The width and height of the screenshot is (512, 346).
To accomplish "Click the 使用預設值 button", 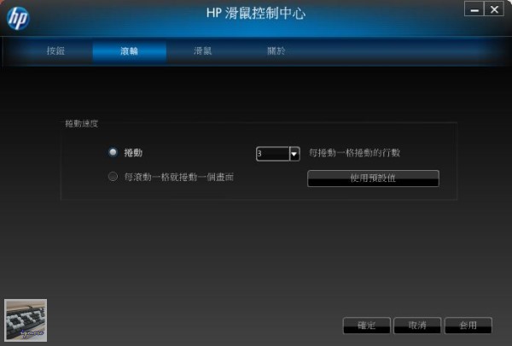I will tap(373, 179).
